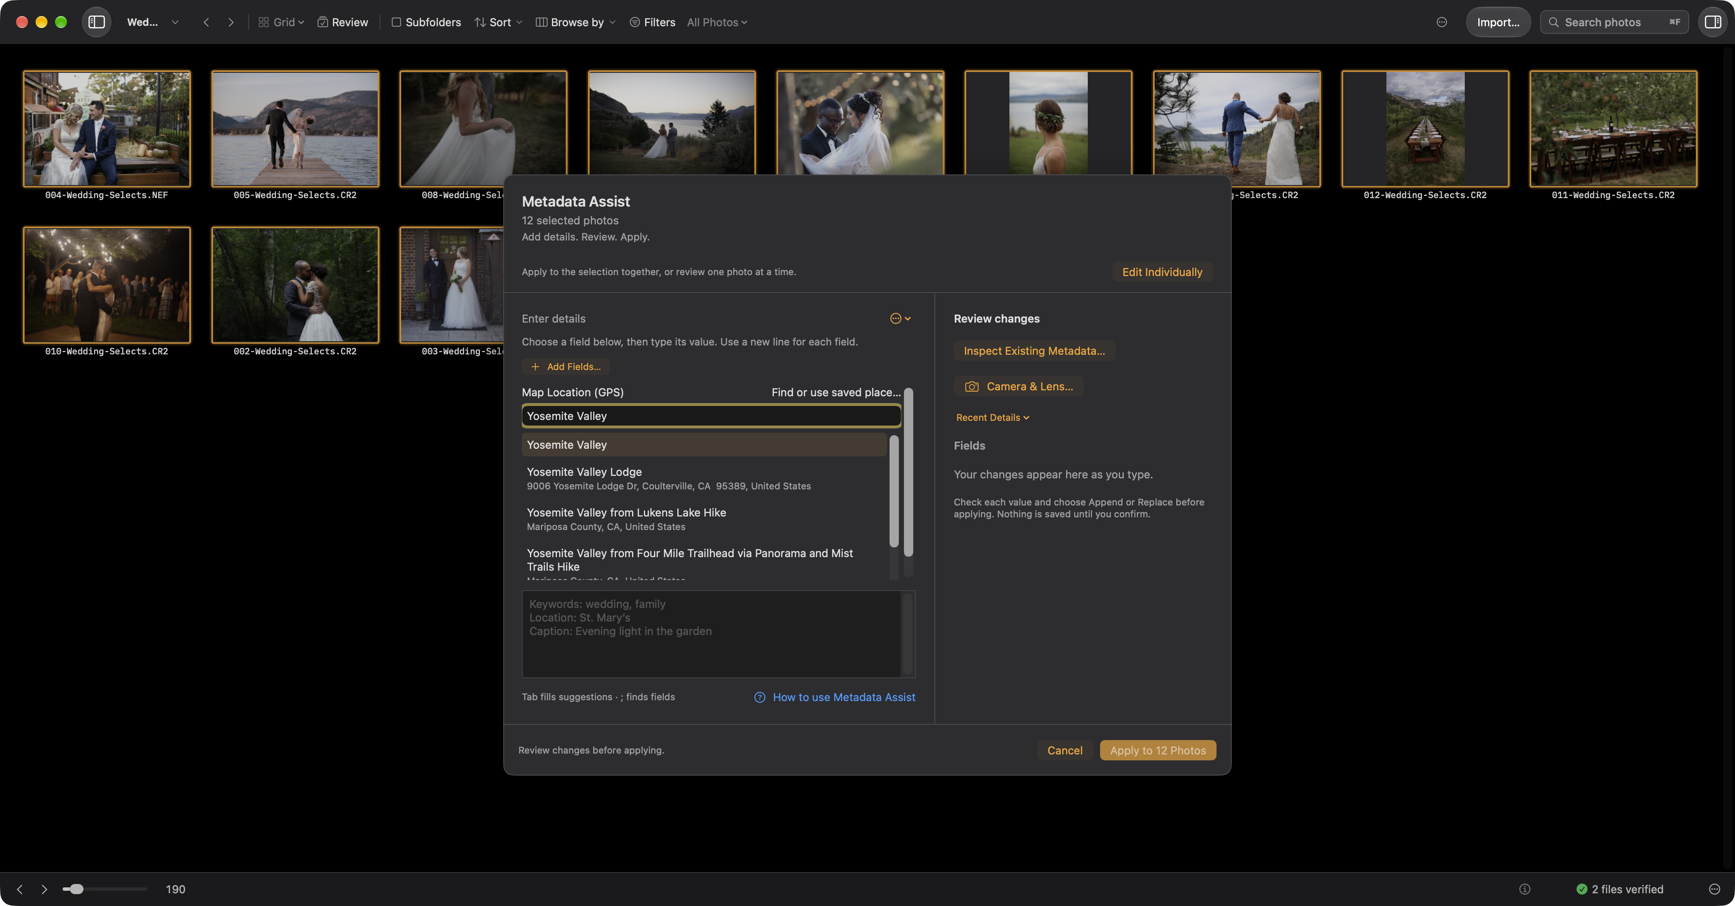Image resolution: width=1735 pixels, height=906 pixels.
Task: Select Yosemite Valley Lodge suggestion
Action: click(x=704, y=478)
